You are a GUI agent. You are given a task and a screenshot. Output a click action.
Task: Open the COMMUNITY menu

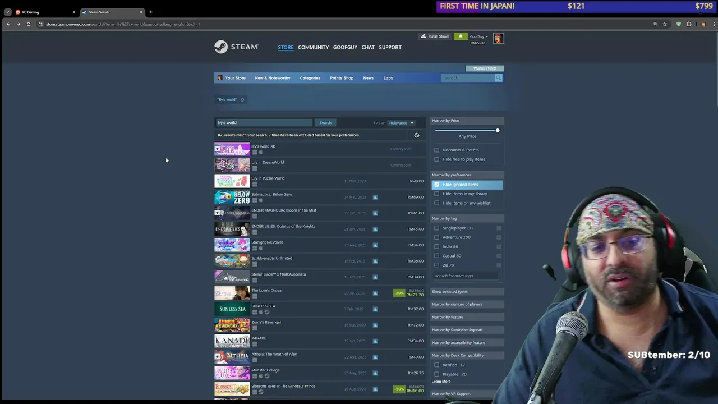pos(314,47)
